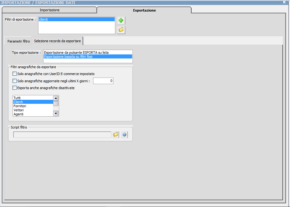Screen dimensions: 290x207
Task: Select the clienti export filter entry
Action: point(77,19)
